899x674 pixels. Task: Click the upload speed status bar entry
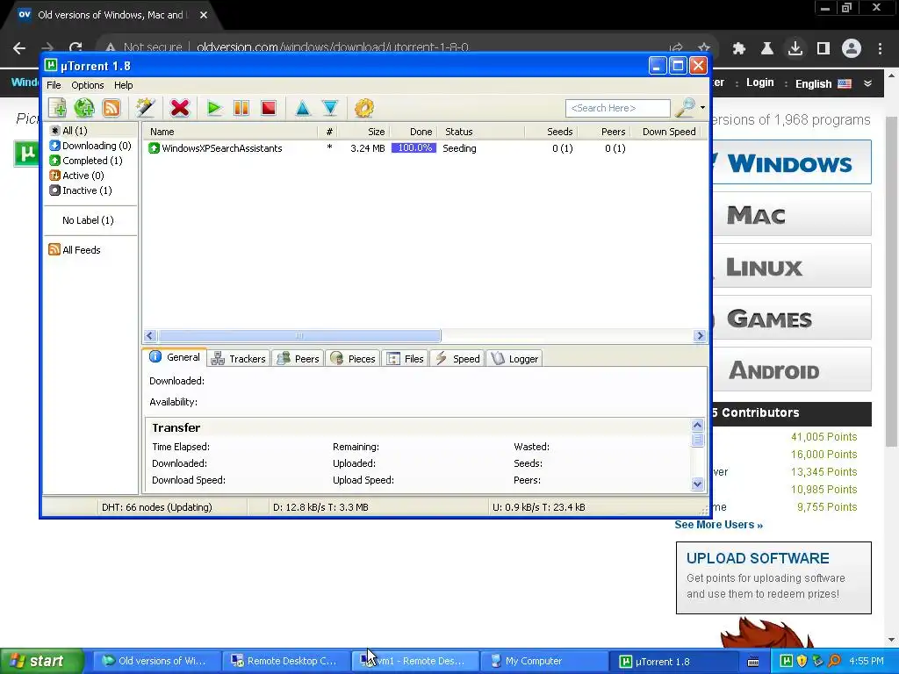point(539,507)
